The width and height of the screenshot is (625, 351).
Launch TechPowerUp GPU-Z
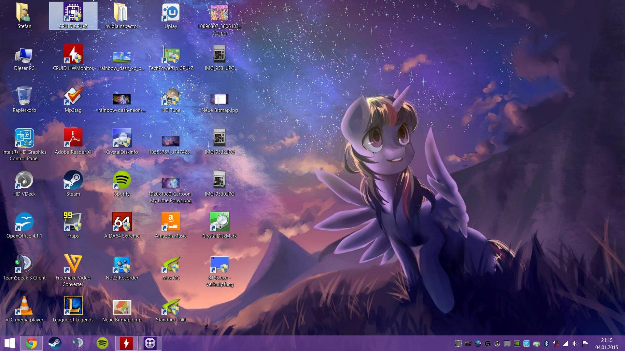tap(171, 59)
